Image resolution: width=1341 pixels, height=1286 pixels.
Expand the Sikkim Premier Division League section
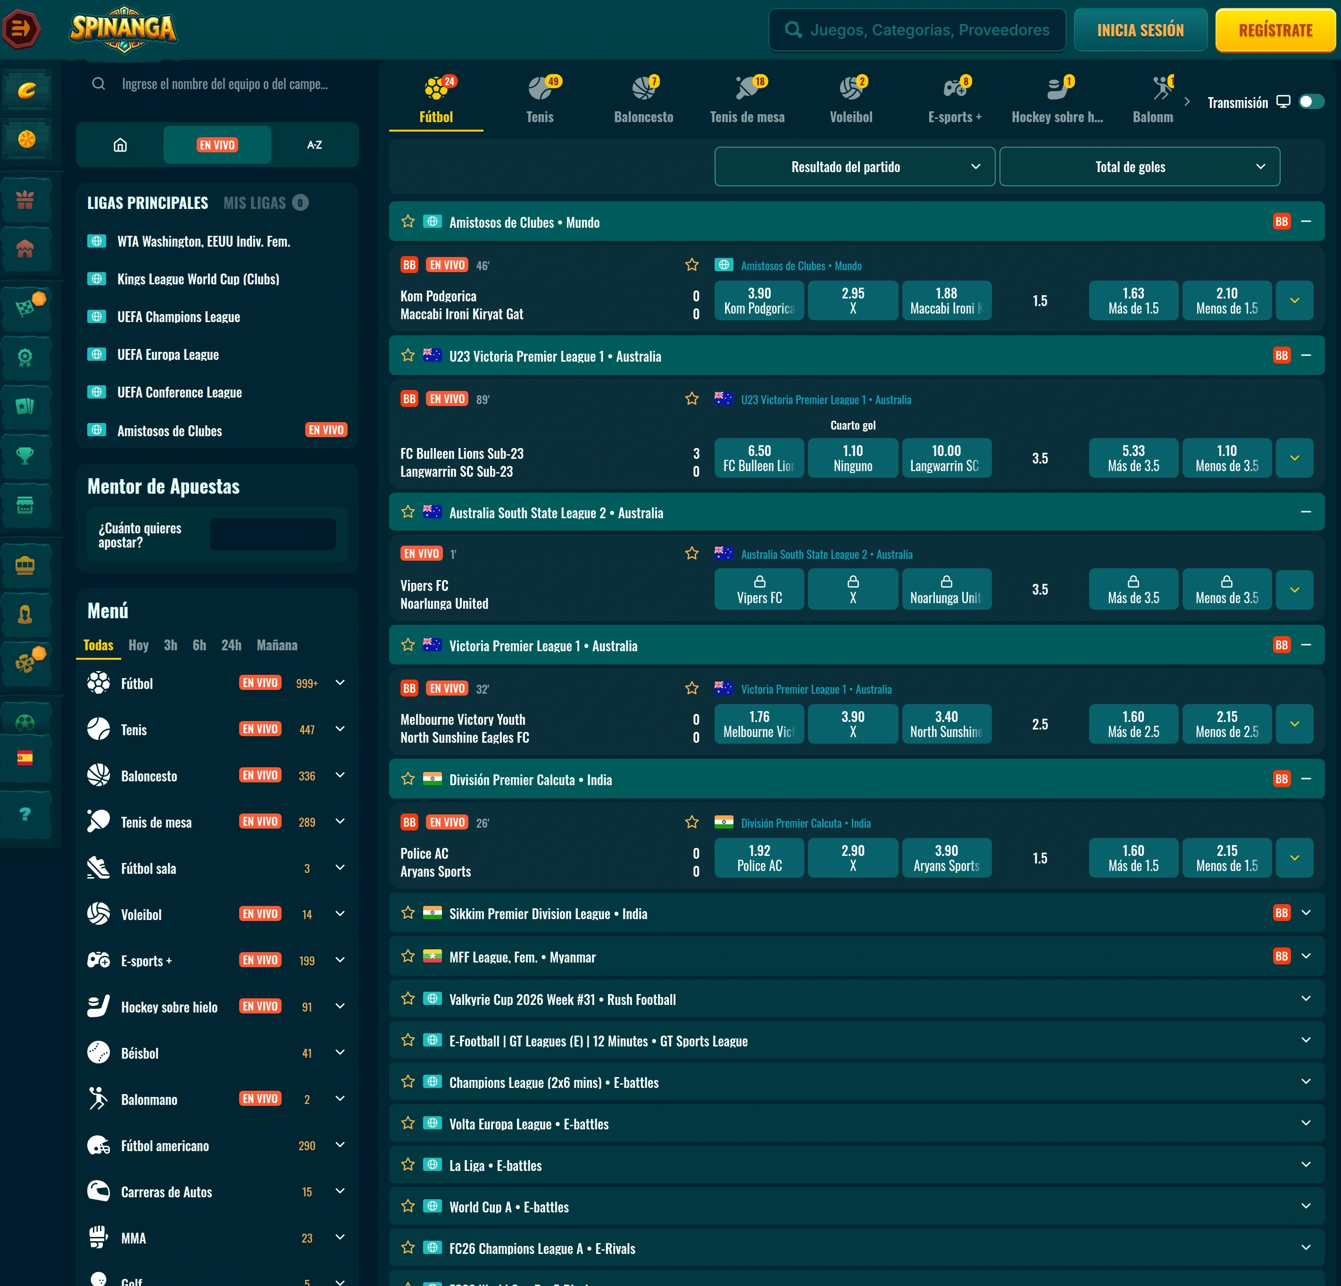1306,913
